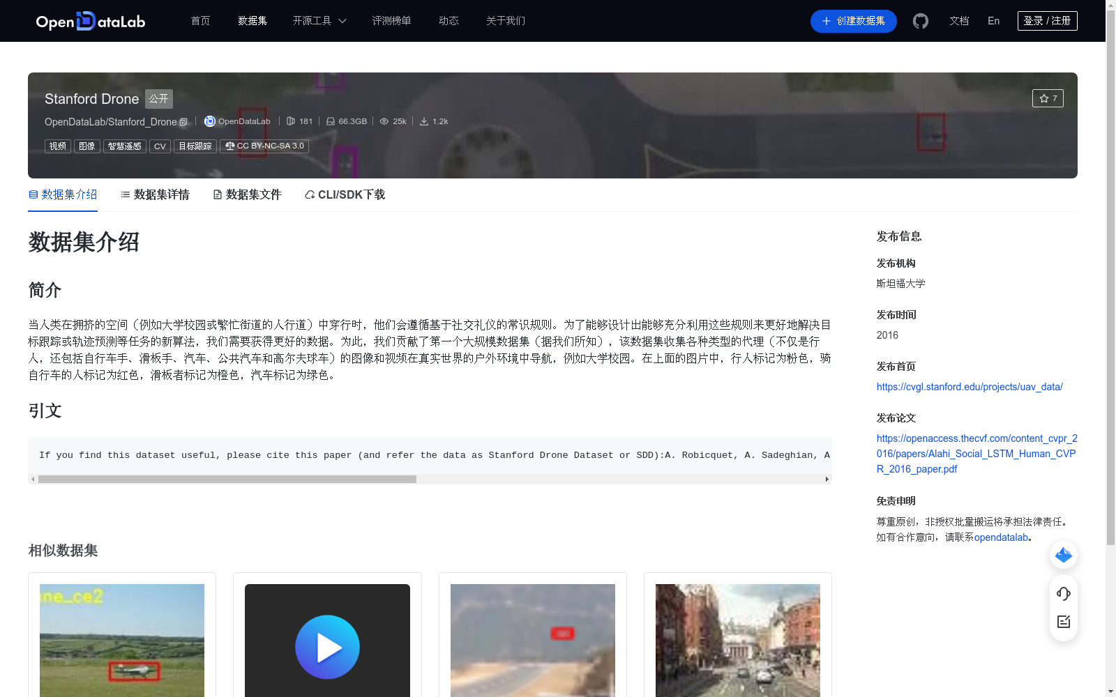
Task: Click the Stanford Drone title
Action: pos(92,99)
